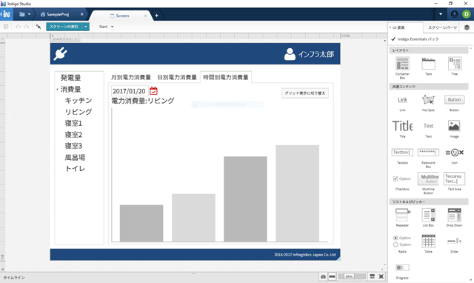474x283 pixels.
Task: Click the redo arrow icon
Action: [27, 27]
